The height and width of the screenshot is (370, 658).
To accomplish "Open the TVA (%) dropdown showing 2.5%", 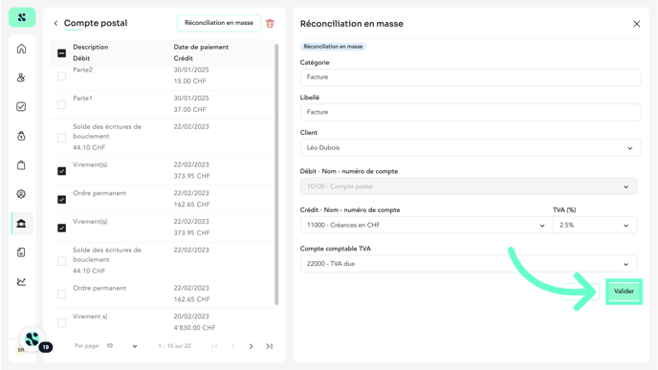I will click(595, 225).
